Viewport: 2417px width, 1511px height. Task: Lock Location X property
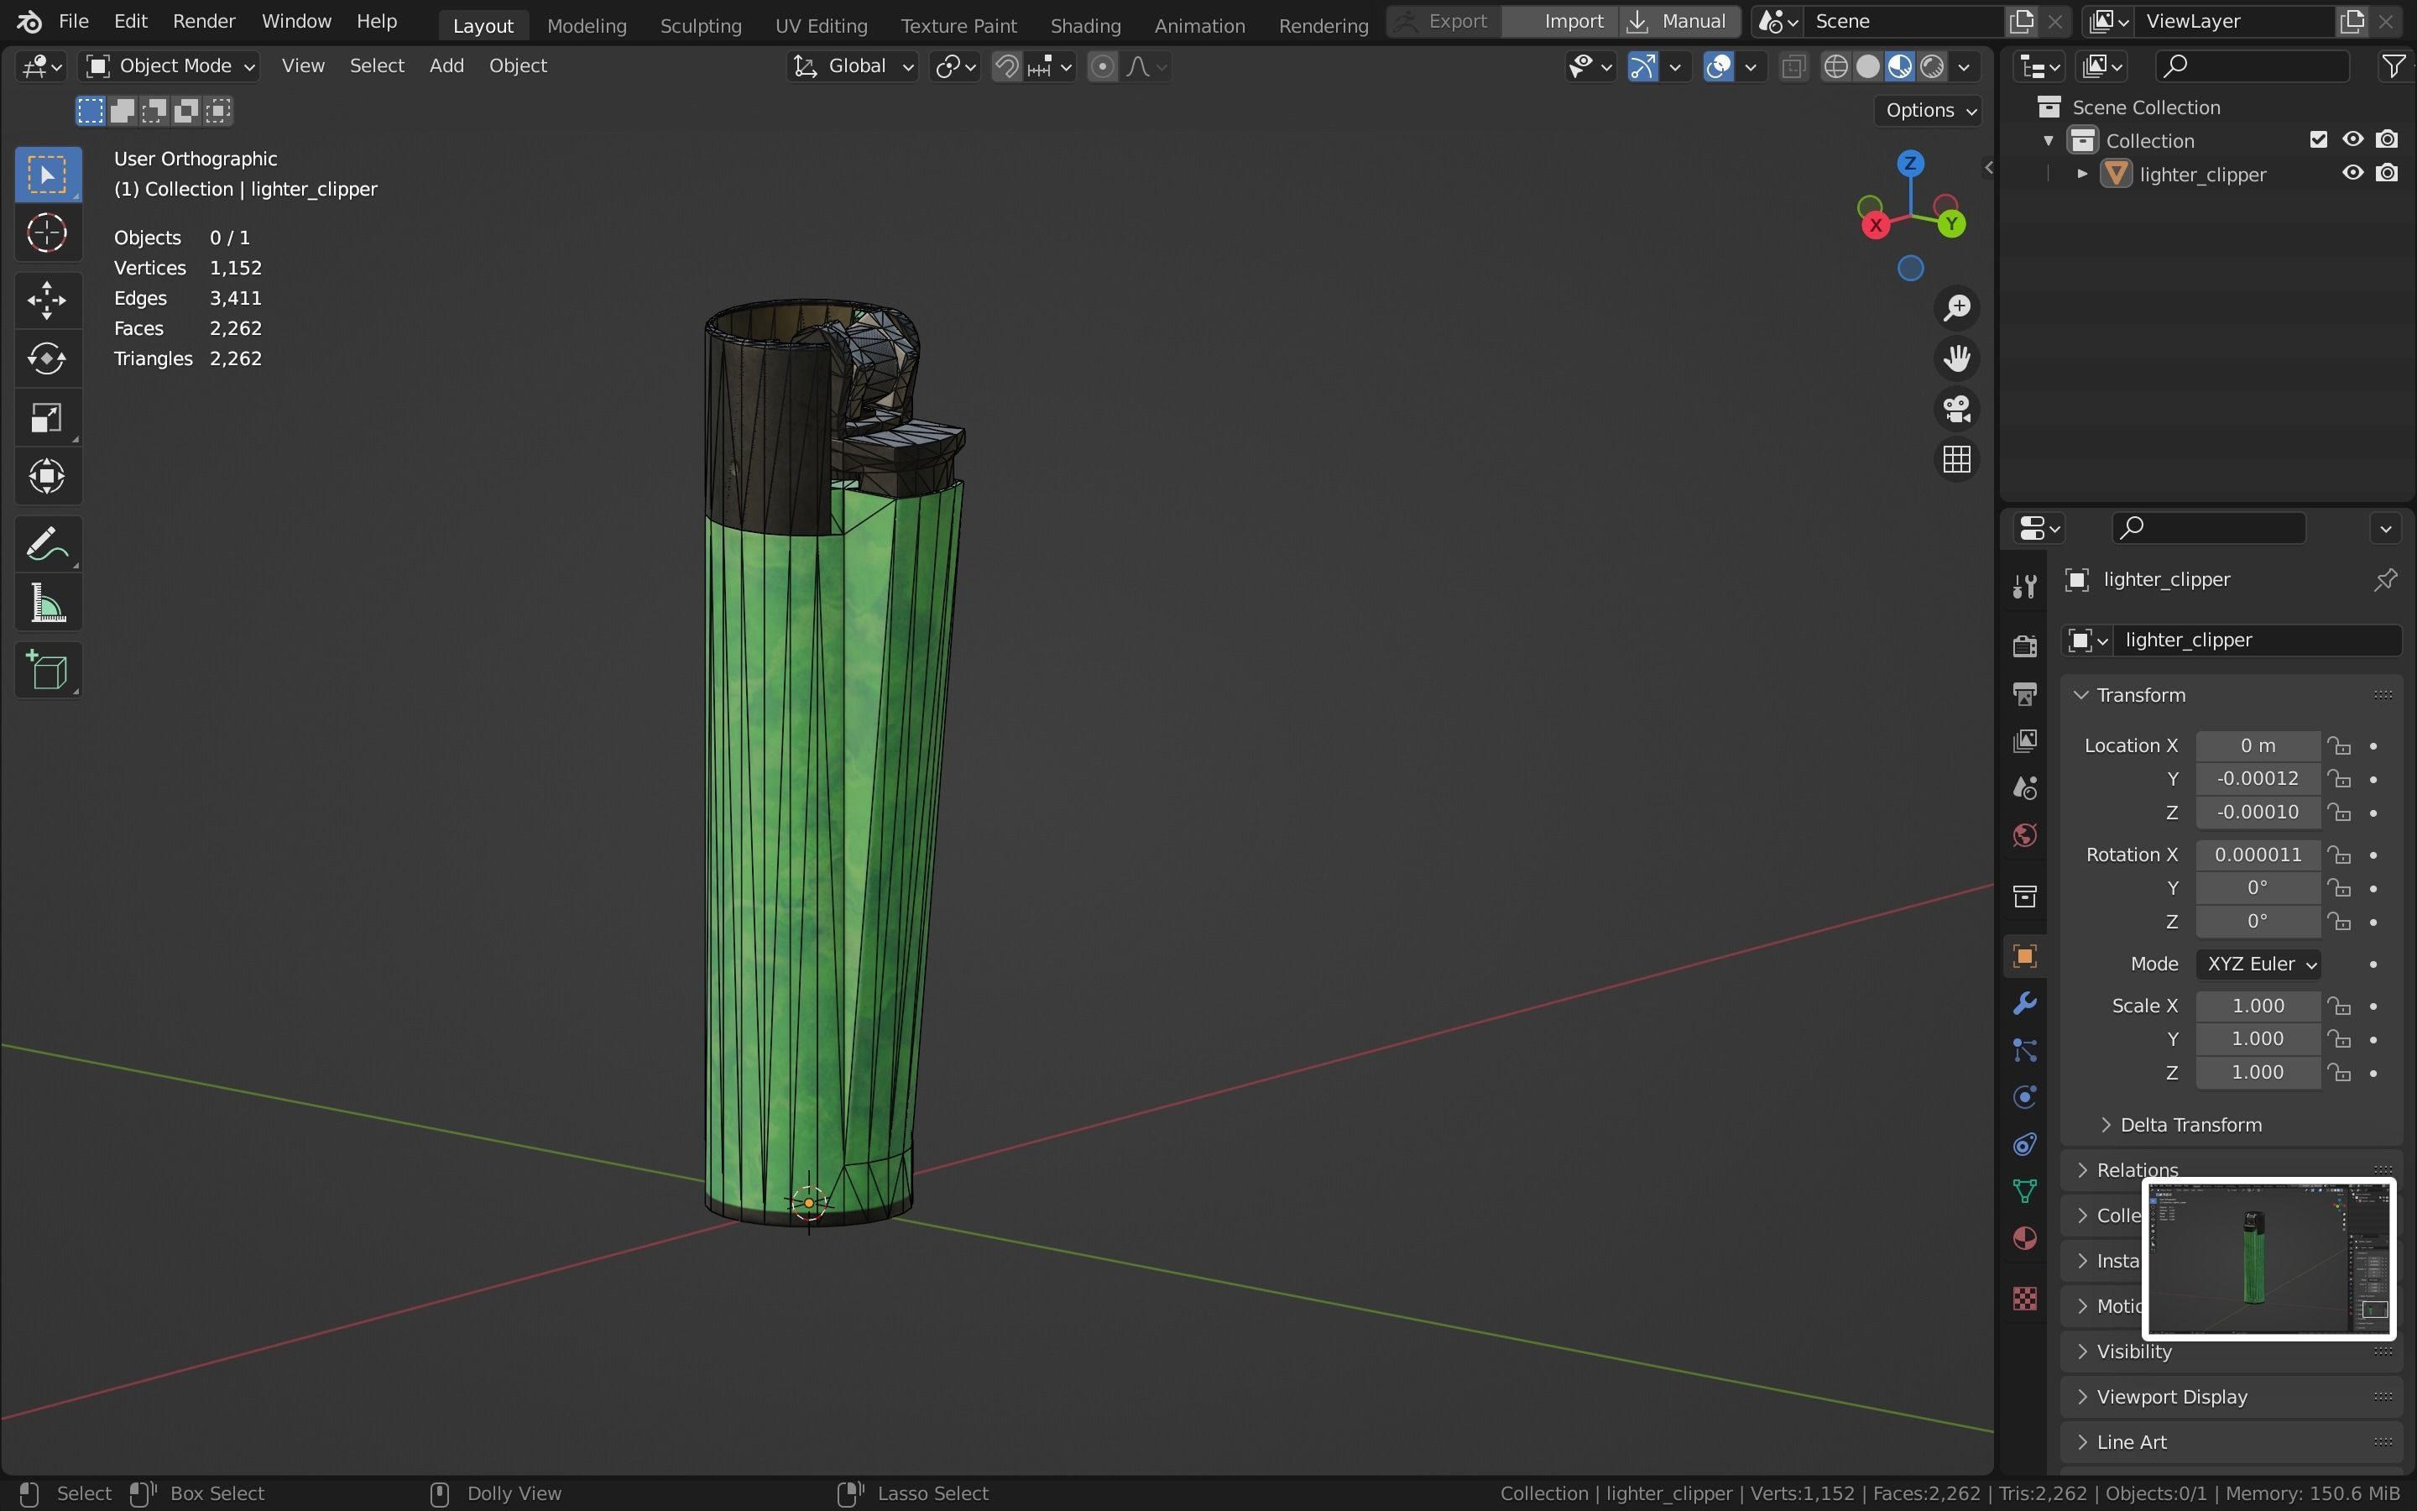(x=2339, y=745)
